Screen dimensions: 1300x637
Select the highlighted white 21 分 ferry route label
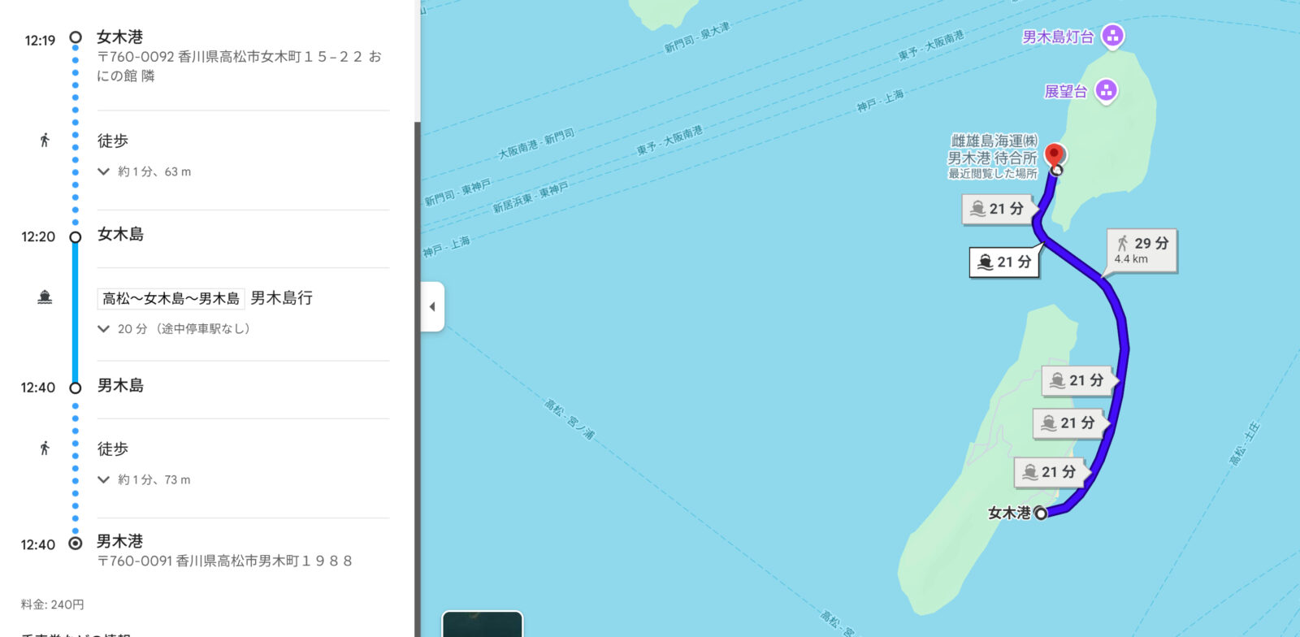pos(1005,262)
